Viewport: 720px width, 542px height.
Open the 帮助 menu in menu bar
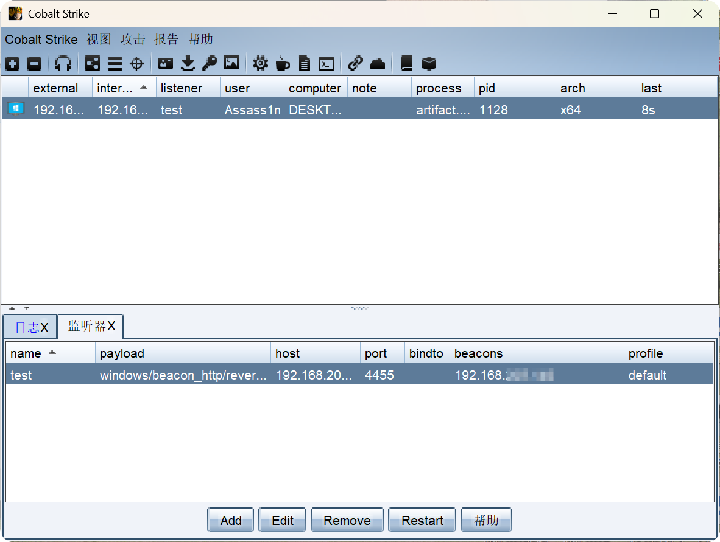[x=200, y=40]
